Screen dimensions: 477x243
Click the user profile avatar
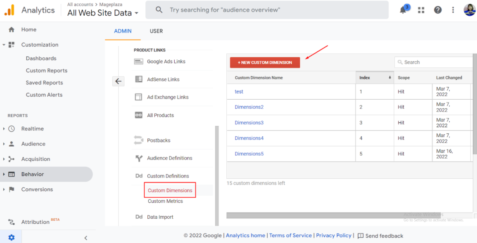coord(469,10)
